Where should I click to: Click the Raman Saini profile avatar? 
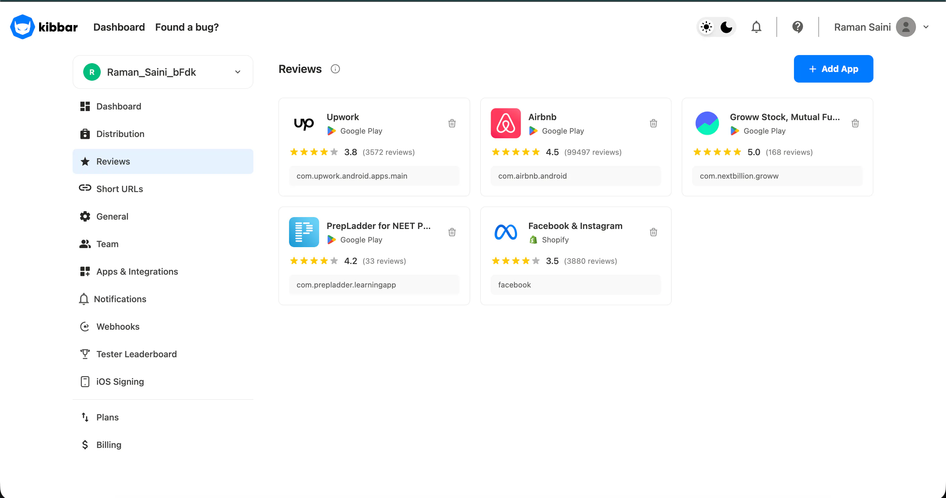[x=906, y=27]
